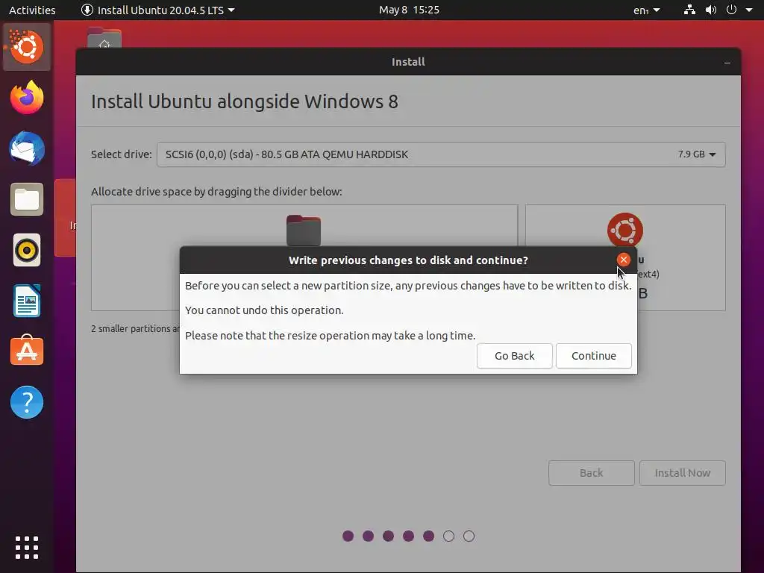
Task: Open Ubuntu Software store icon
Action: (x=27, y=351)
